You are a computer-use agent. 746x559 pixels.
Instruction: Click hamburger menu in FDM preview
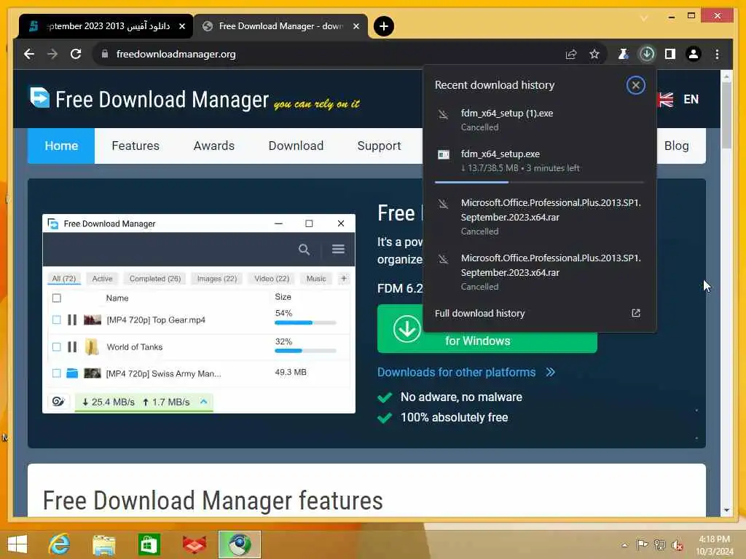(338, 249)
